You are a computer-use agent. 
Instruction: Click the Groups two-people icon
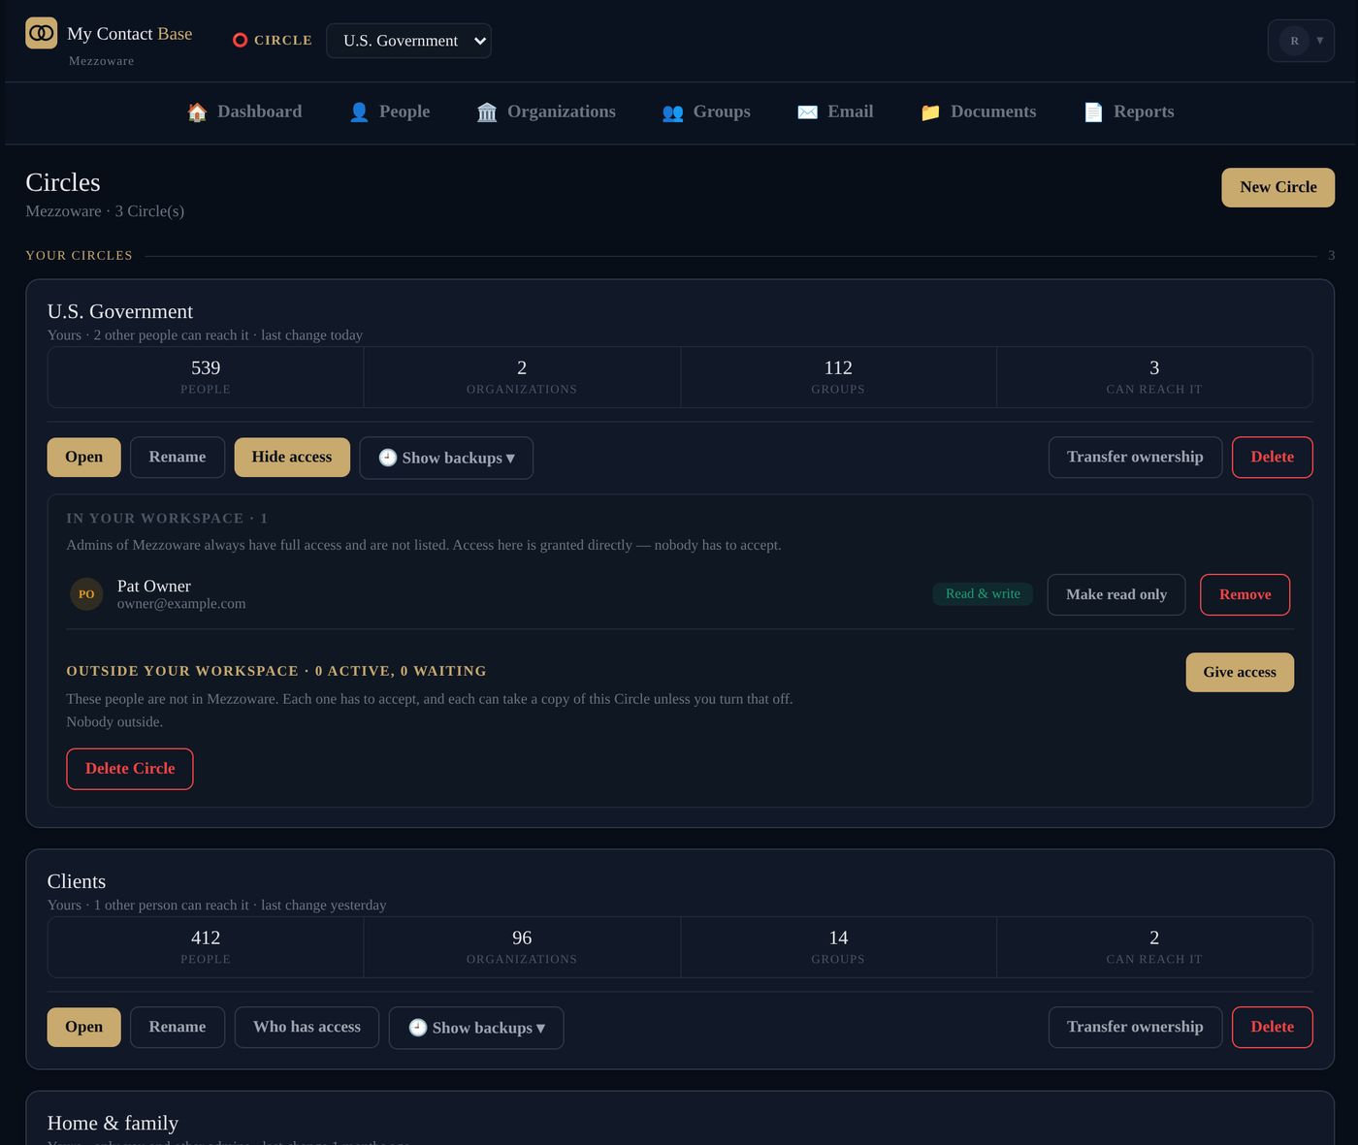coord(673,112)
